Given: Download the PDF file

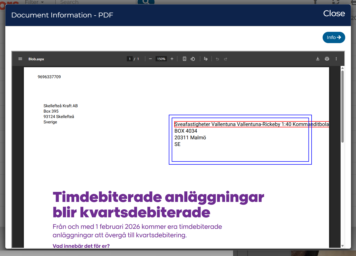Looking at the screenshot, I should click(x=318, y=59).
